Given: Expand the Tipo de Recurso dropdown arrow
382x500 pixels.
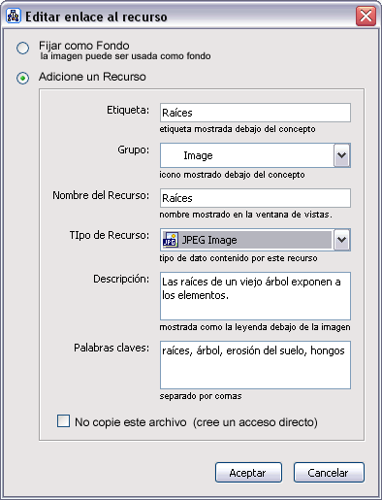Looking at the screenshot, I should [x=341, y=240].
